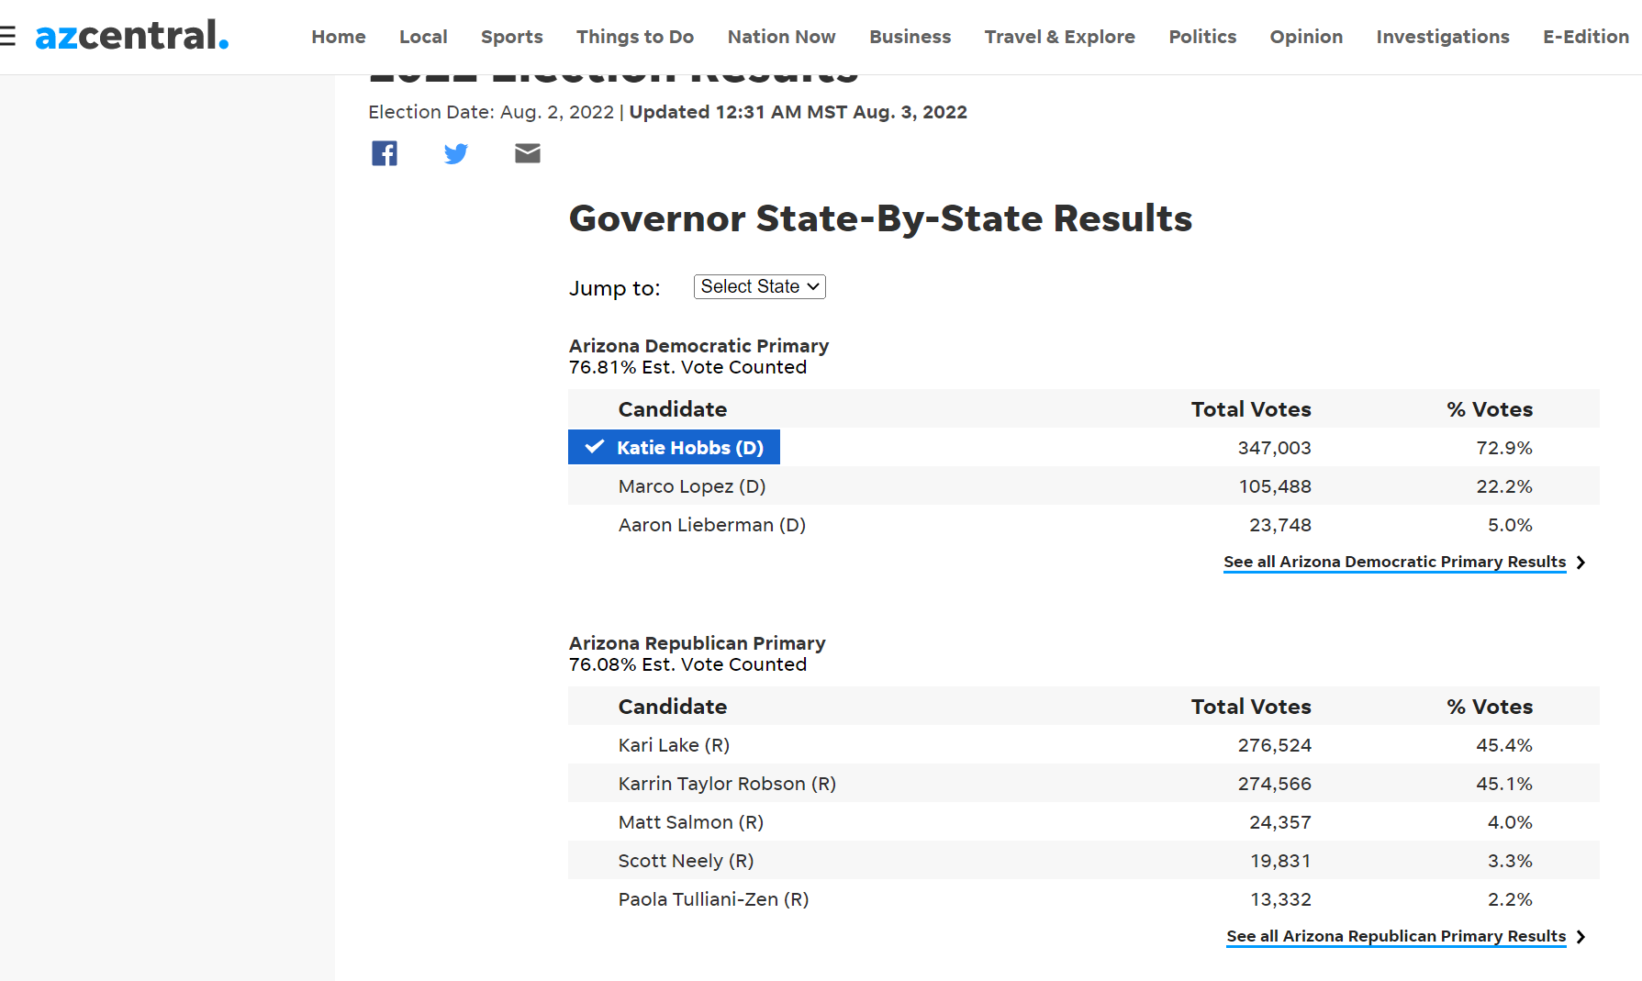
Task: Click the 72.9% votes value
Action: tap(1504, 448)
